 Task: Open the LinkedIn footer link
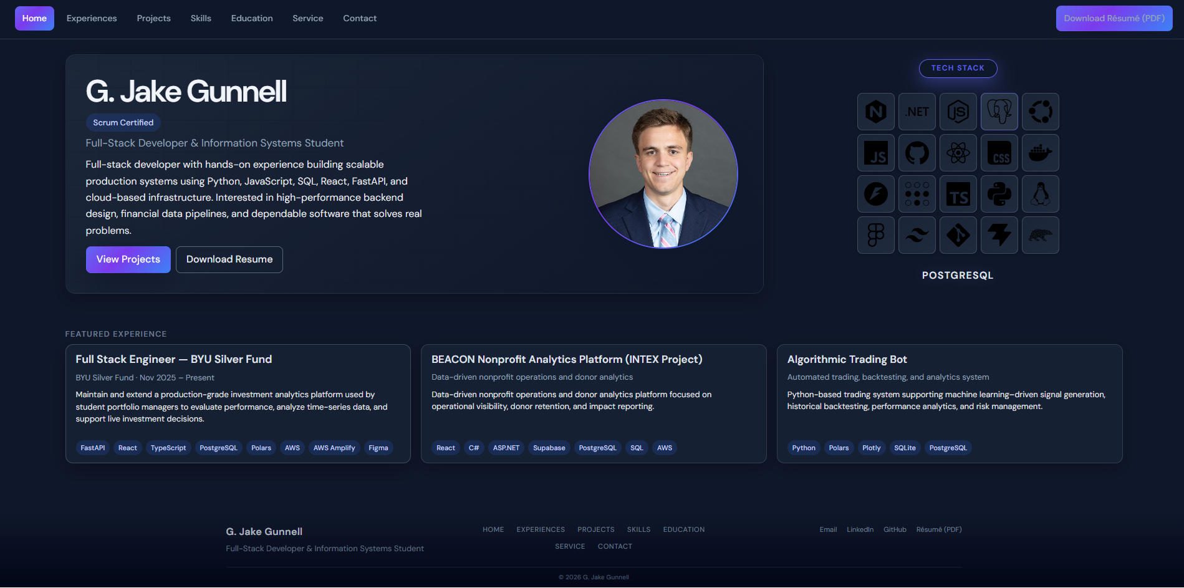pyautogui.click(x=860, y=529)
